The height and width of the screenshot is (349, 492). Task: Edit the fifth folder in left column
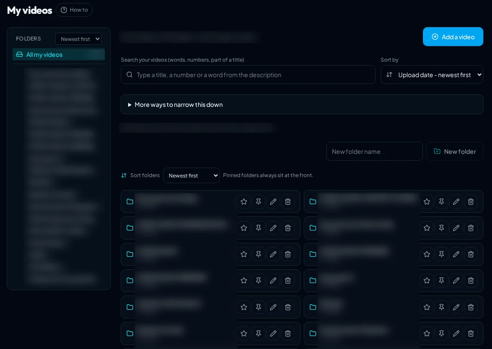[273, 307]
